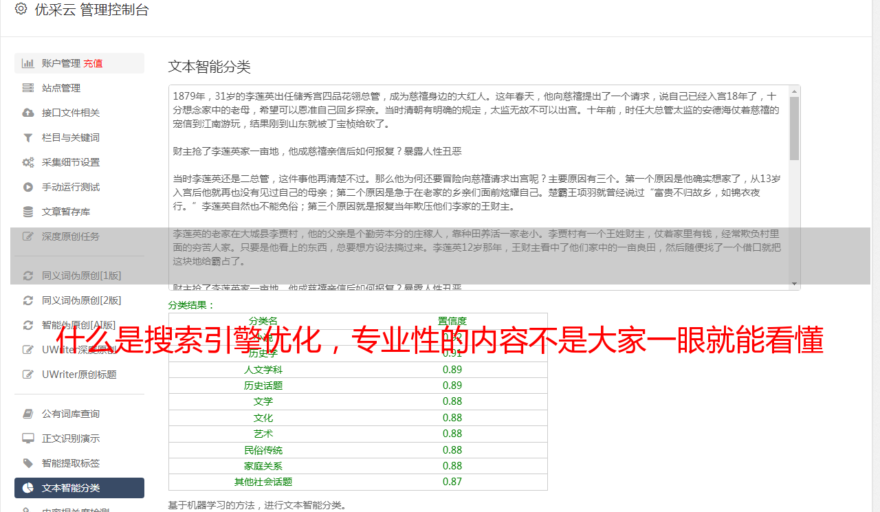The height and width of the screenshot is (512, 880).
Task: Click the 人文学科 category cell
Action: [x=263, y=370]
